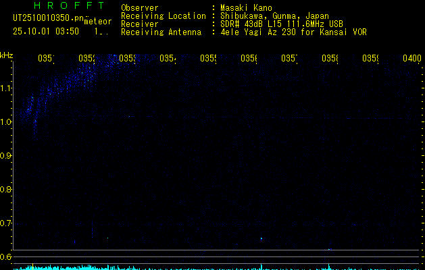Click the 0354 time axis label

click(168, 58)
